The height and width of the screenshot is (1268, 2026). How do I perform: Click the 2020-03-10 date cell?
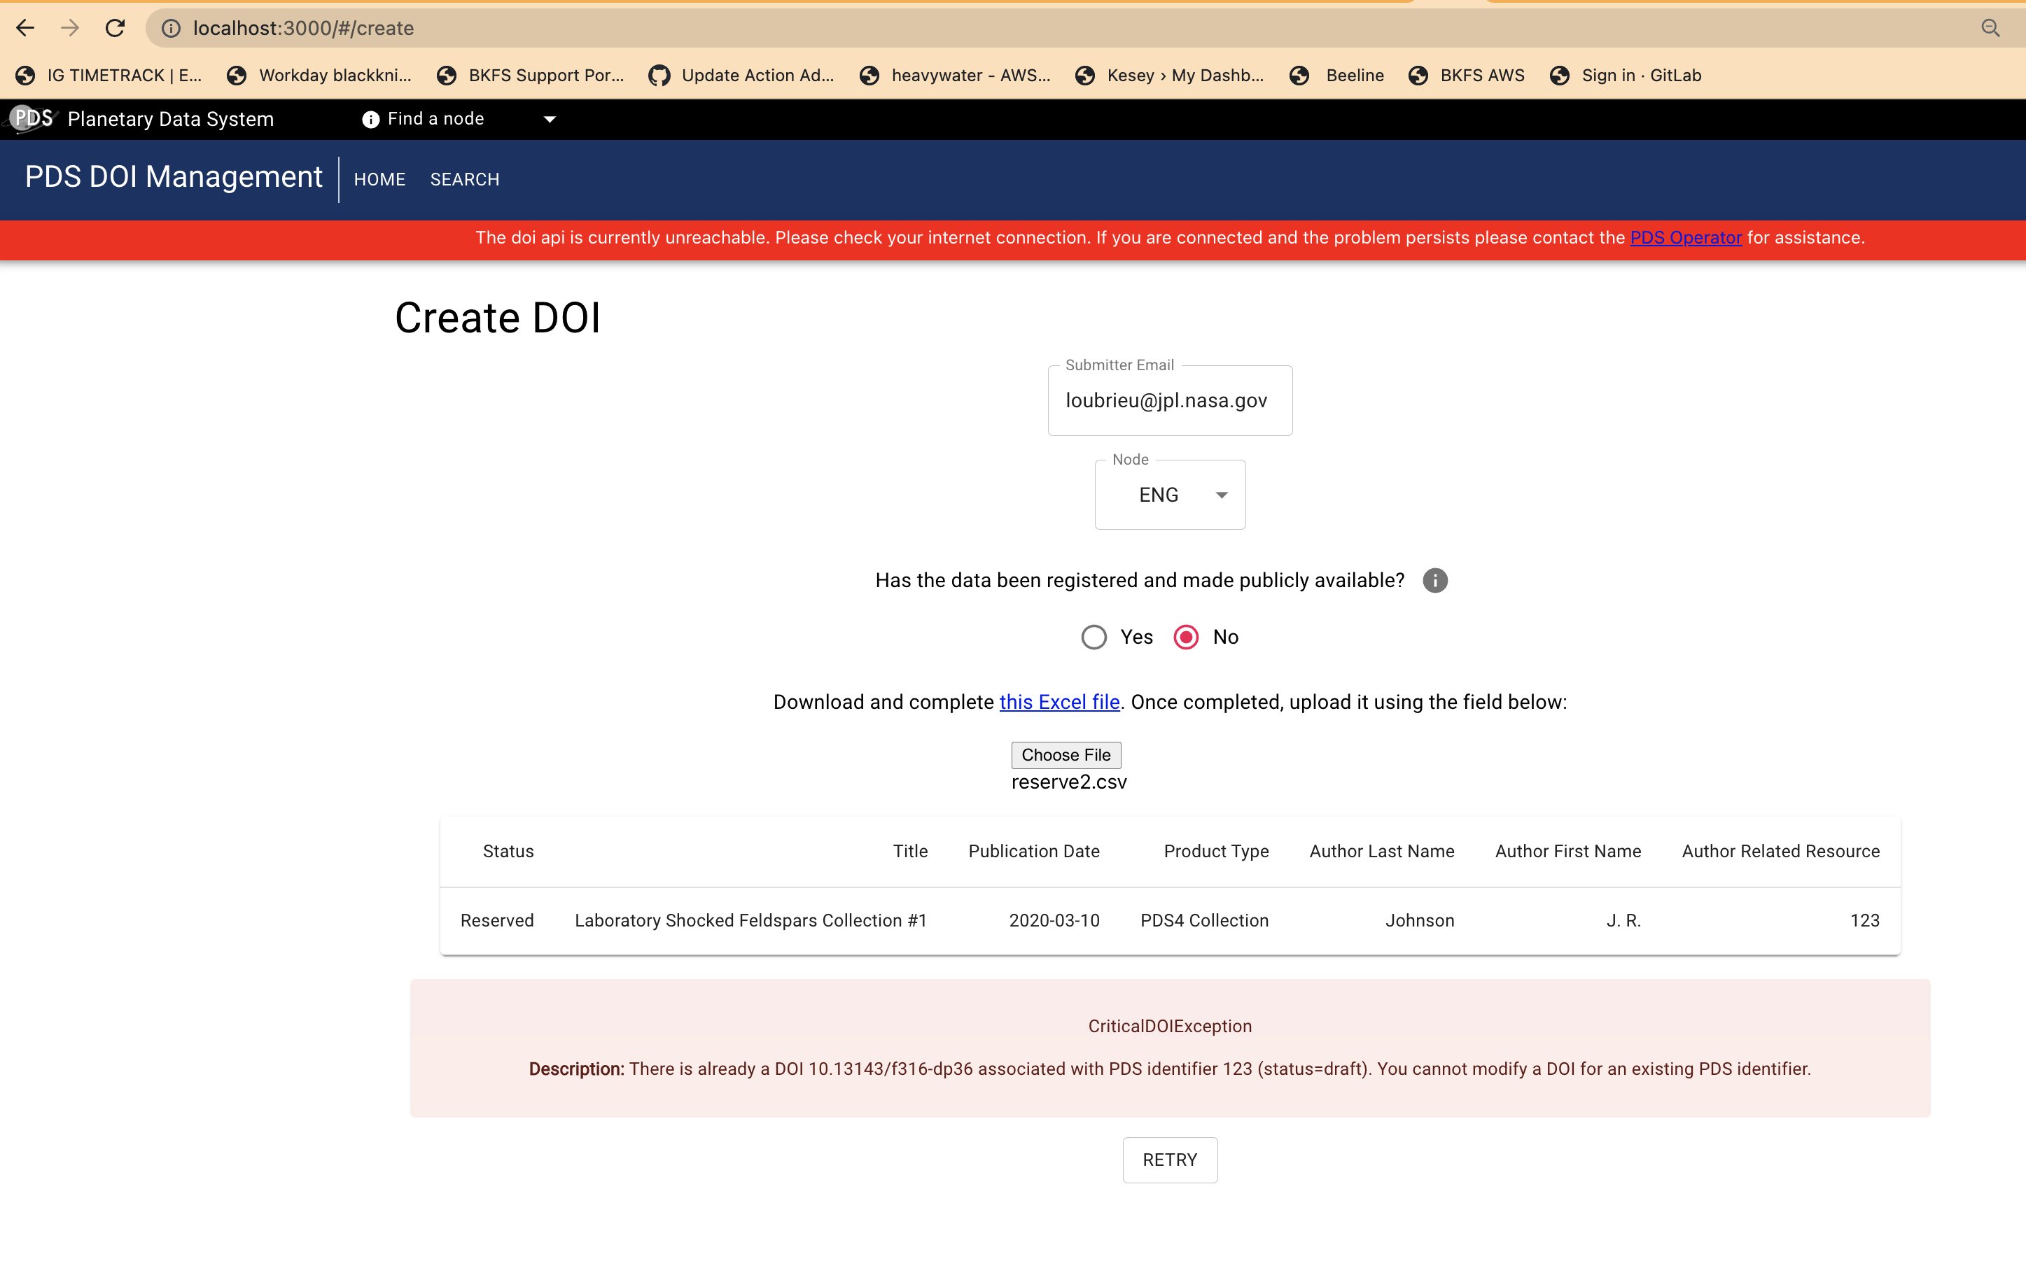[1054, 921]
